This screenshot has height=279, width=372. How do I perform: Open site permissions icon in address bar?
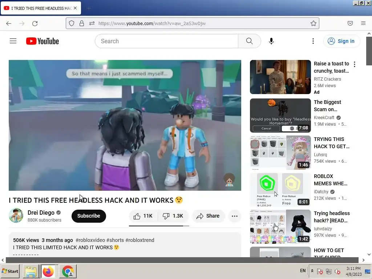point(92,23)
